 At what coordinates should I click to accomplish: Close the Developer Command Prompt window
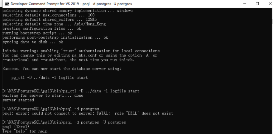270,4
